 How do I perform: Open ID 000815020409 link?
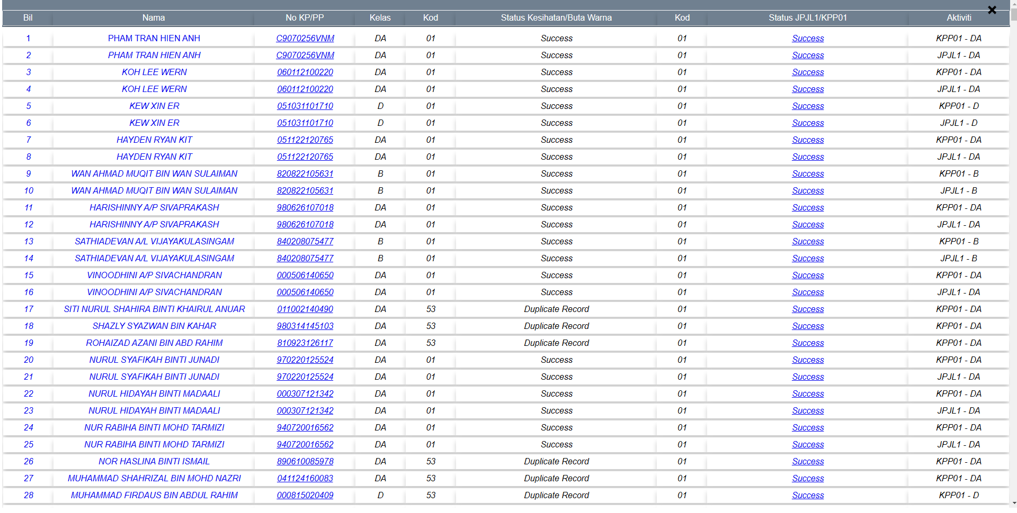click(x=305, y=496)
